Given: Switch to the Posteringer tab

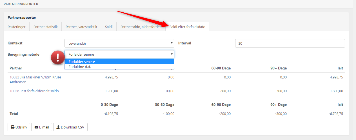Looking at the screenshot, I should tap(17, 27).
